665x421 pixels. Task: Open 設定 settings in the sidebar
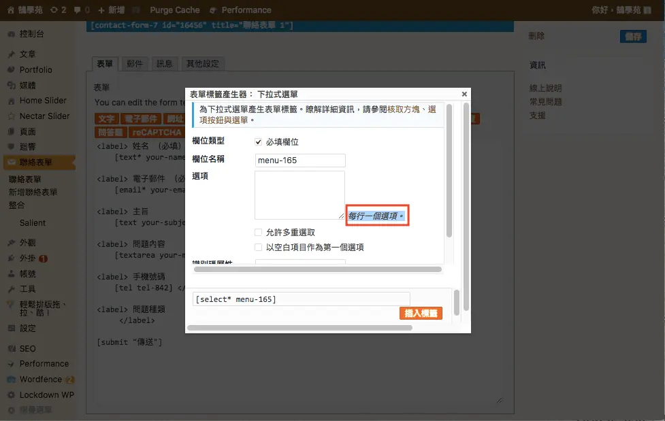point(28,329)
